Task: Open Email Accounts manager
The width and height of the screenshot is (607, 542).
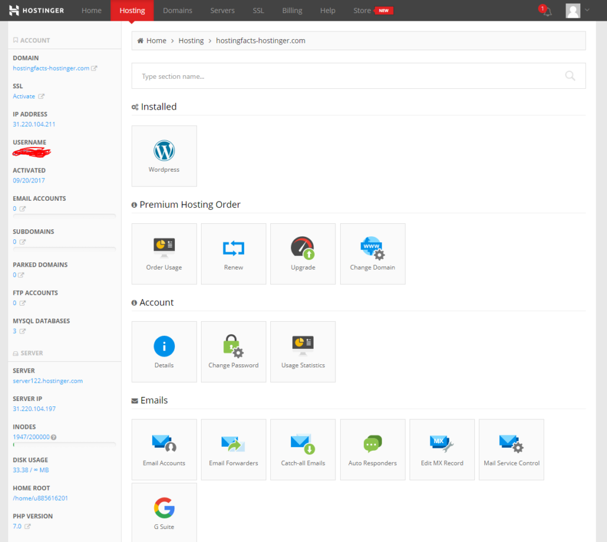Action: [x=164, y=450]
